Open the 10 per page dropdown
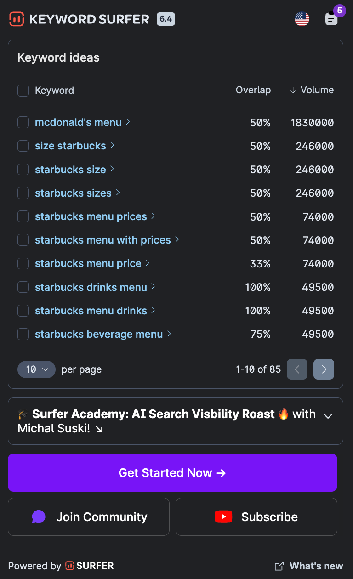 tap(36, 369)
